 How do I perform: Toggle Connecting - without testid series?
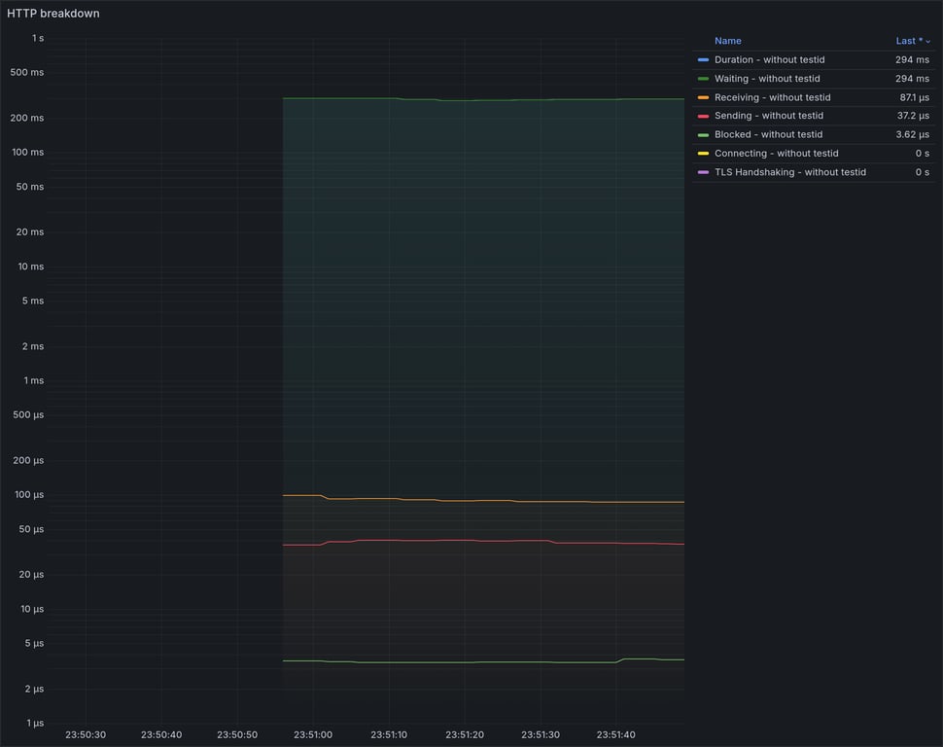(x=776, y=153)
